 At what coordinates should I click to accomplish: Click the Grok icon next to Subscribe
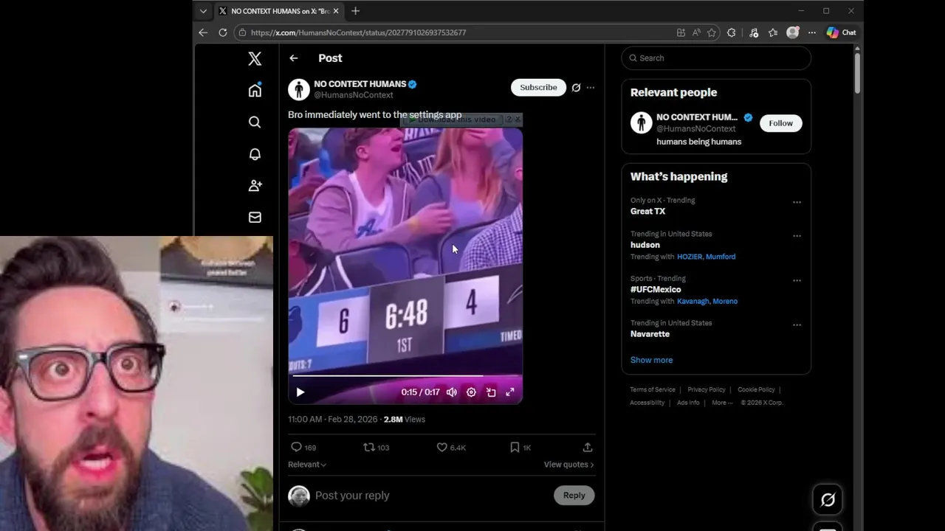point(576,88)
